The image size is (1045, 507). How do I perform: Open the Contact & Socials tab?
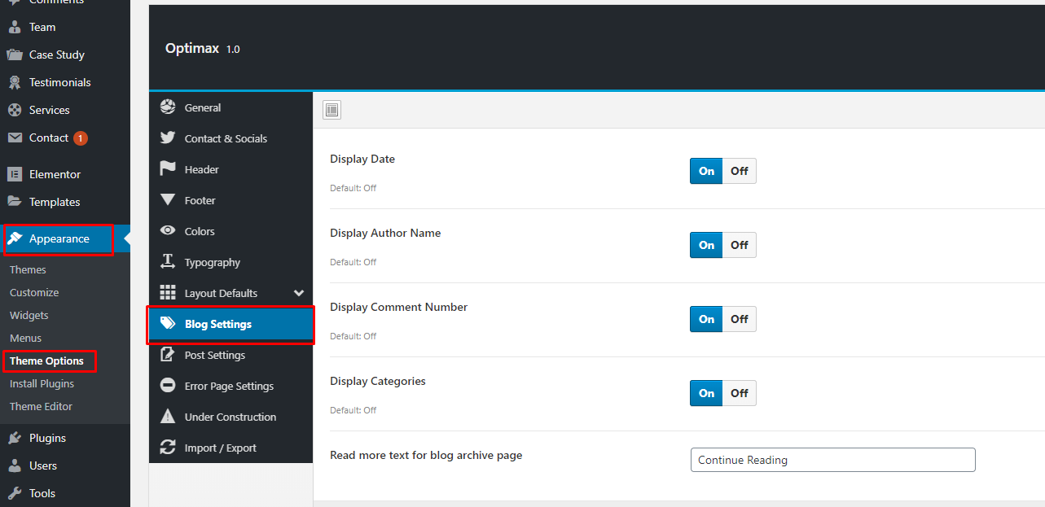click(x=231, y=138)
